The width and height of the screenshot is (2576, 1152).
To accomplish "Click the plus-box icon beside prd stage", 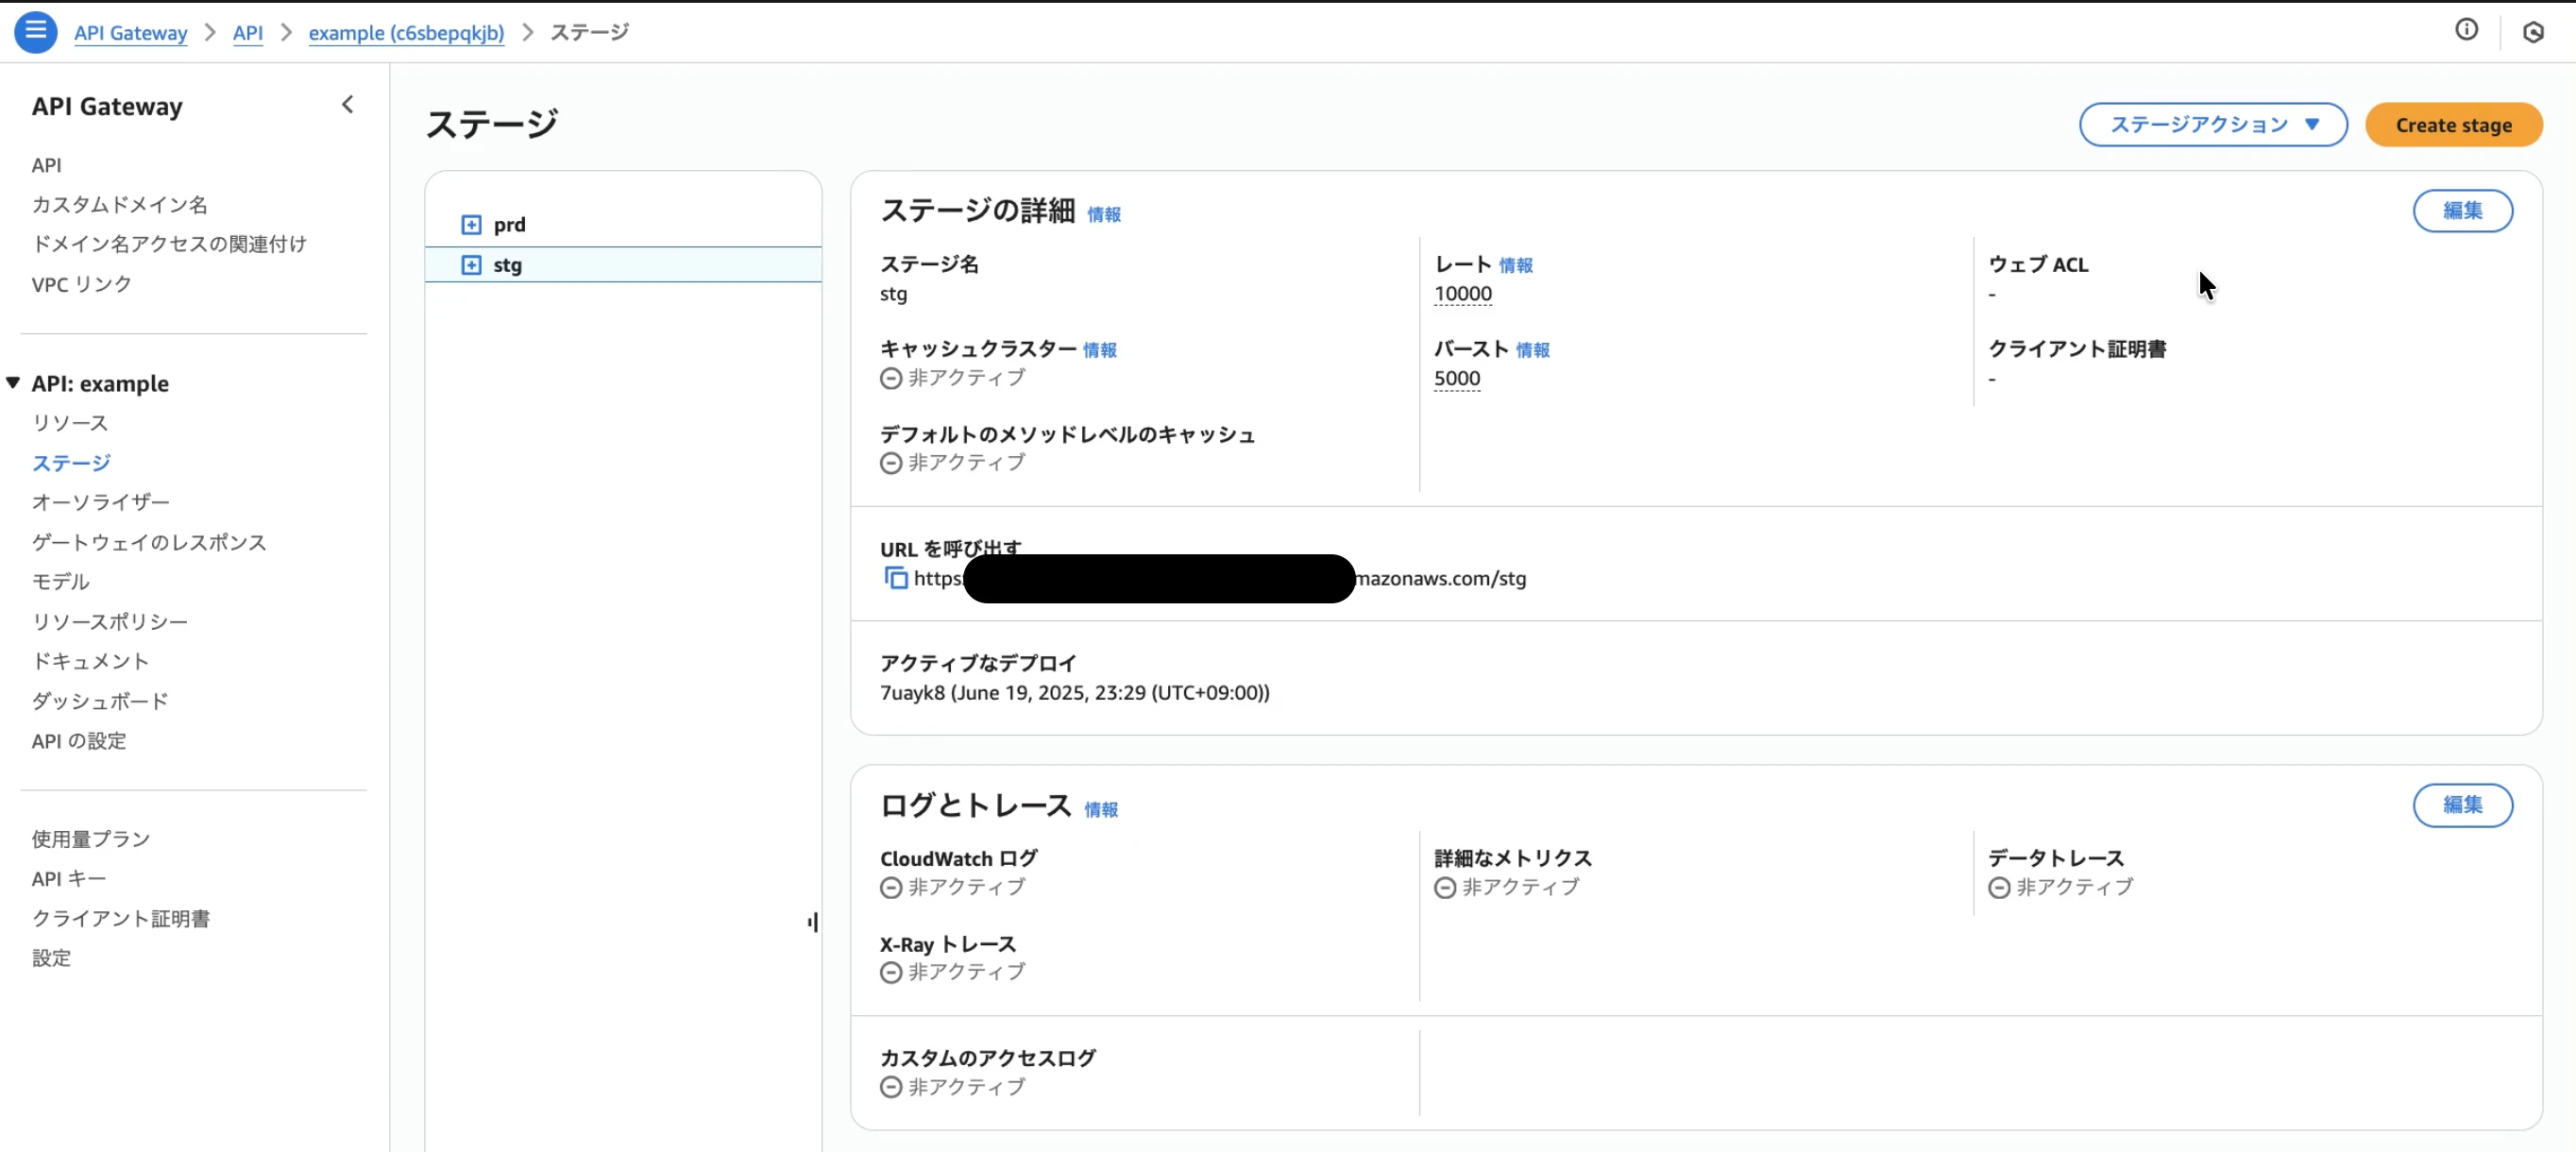I will (472, 224).
